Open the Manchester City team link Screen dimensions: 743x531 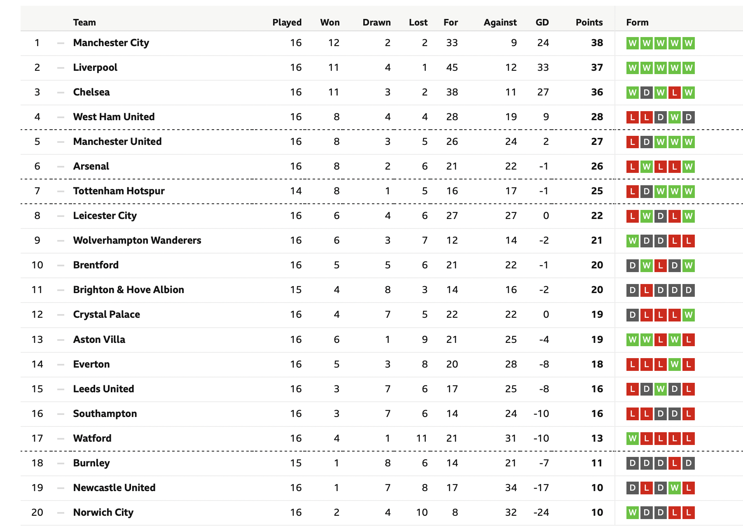(x=111, y=43)
